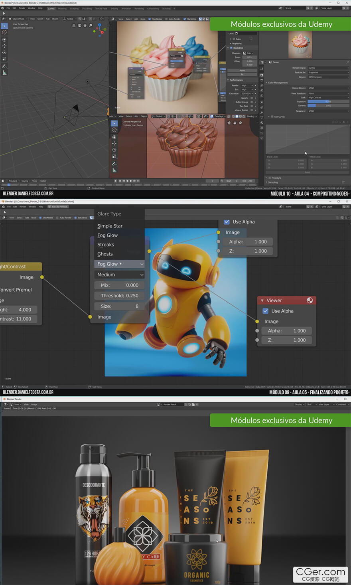Click the cupcake render thumbnail in the properties area
Viewport: 351px width, 585px height.
pyautogui.click(x=300, y=44)
